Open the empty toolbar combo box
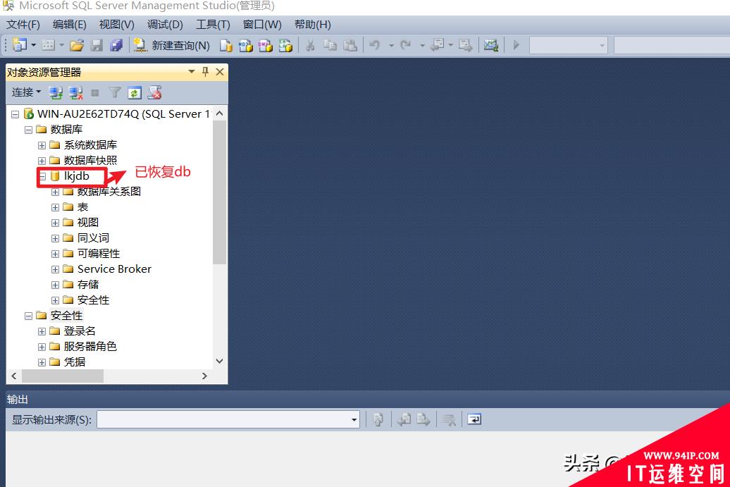730x487 pixels. pyautogui.click(x=569, y=45)
